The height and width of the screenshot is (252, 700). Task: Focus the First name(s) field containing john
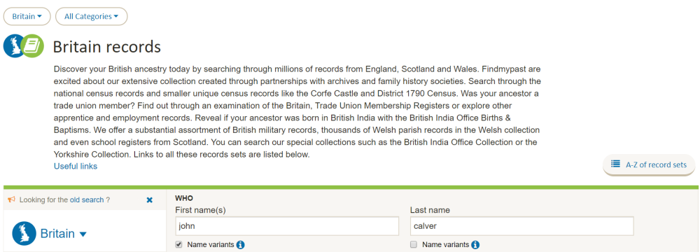pos(287,226)
